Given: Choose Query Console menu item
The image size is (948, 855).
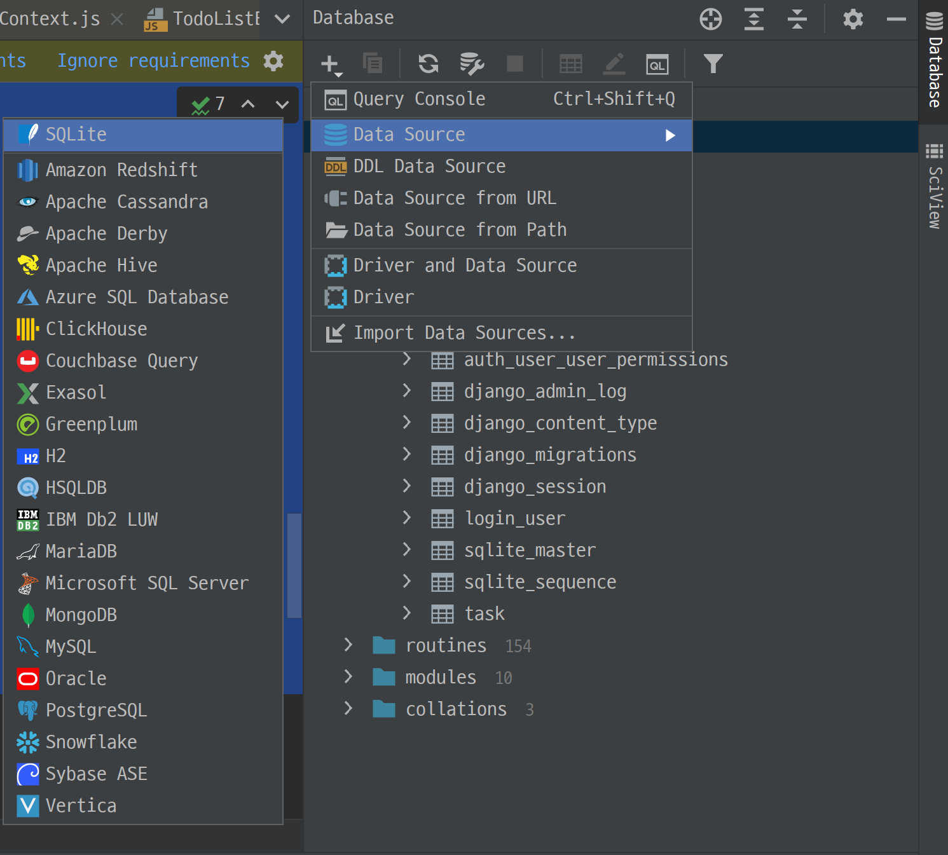Looking at the screenshot, I should [x=501, y=99].
